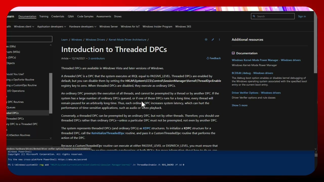
Task: Click Windows breadcrumb link
Action: [77, 40]
